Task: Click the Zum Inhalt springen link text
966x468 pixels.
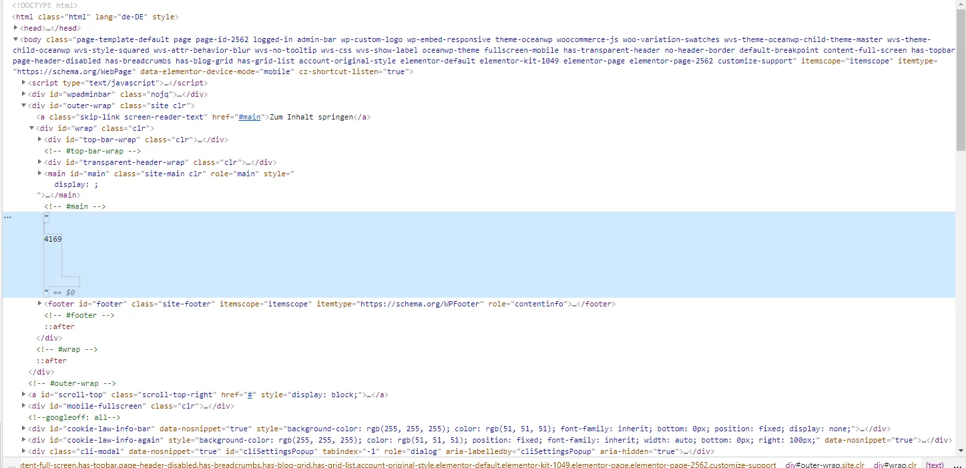Action: click(310, 117)
